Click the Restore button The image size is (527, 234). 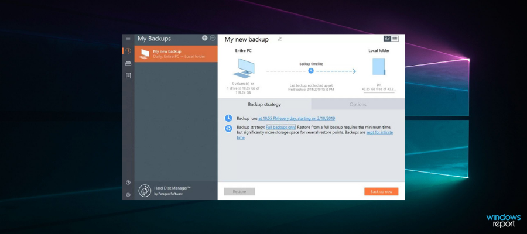click(239, 192)
